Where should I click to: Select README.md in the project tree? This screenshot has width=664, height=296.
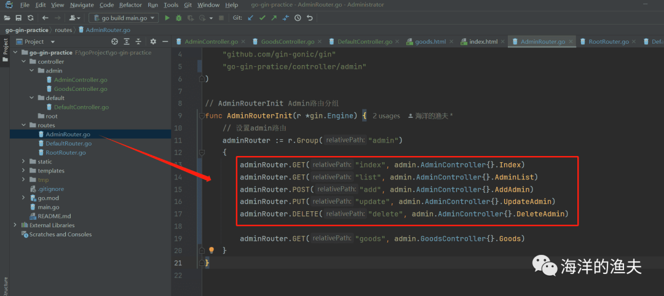point(54,216)
